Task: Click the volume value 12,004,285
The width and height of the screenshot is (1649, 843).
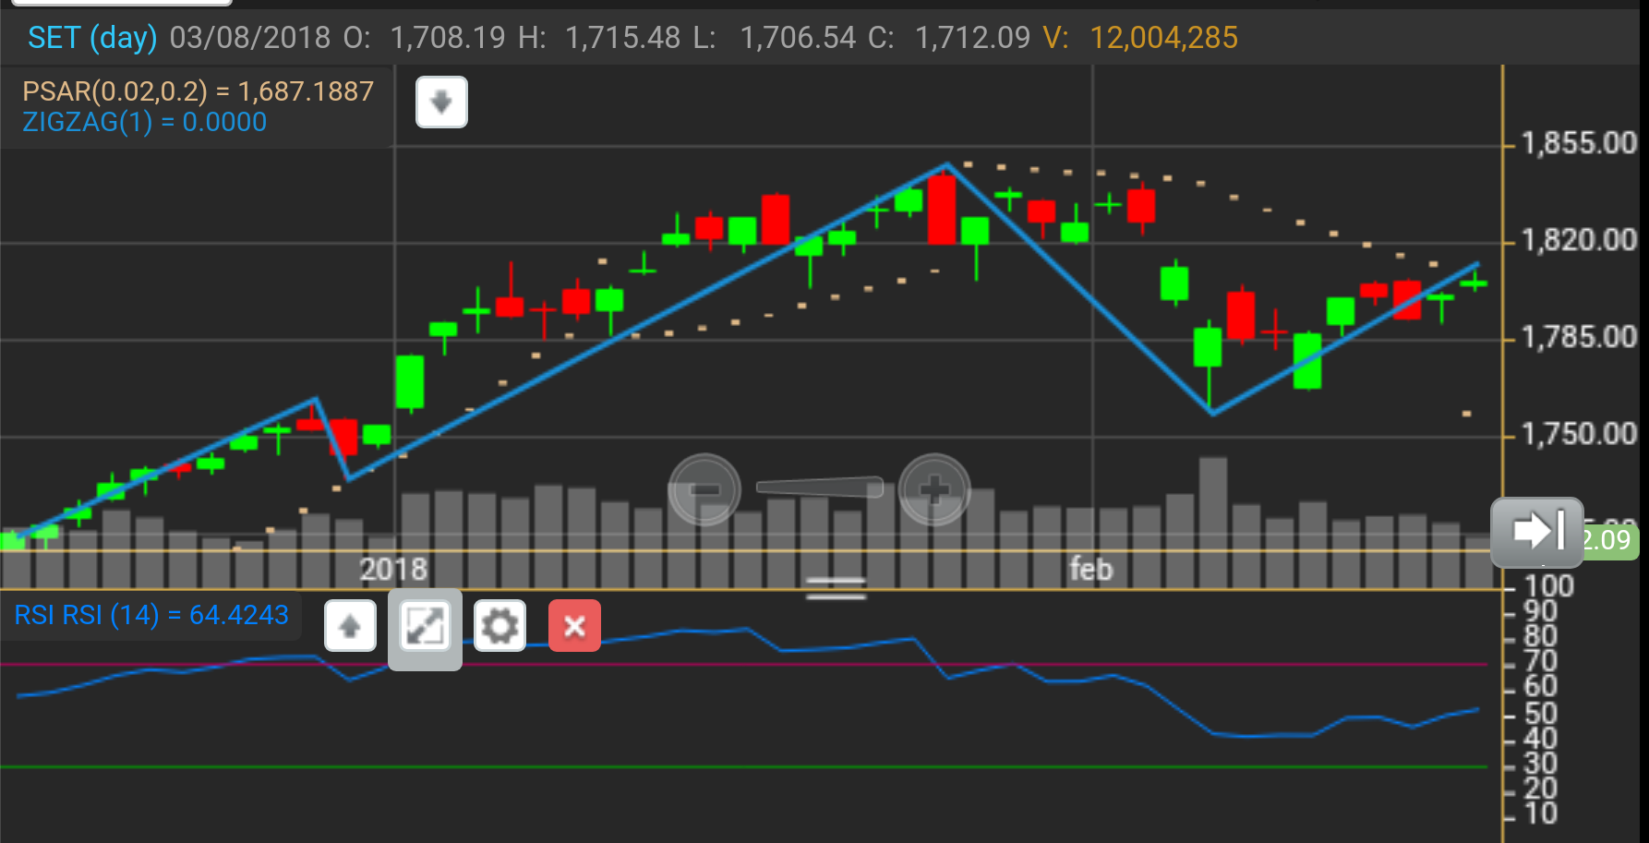Action: (1164, 38)
